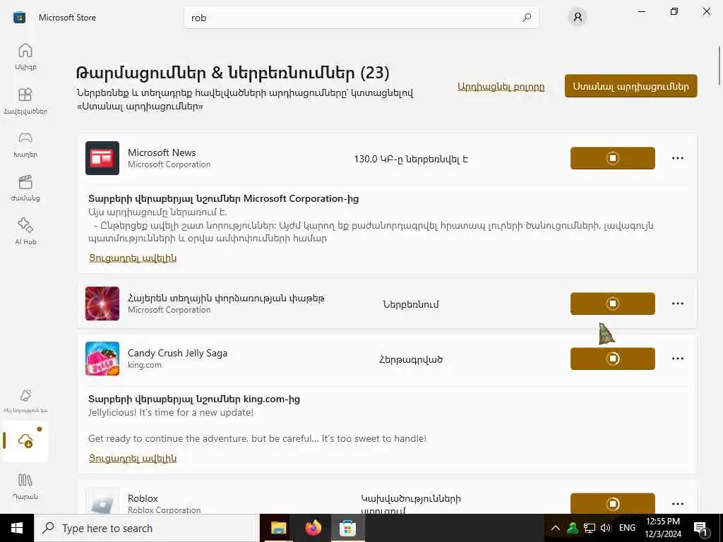Click the Armenian experience pack app icon
This screenshot has width=723, height=542.
[x=102, y=303]
